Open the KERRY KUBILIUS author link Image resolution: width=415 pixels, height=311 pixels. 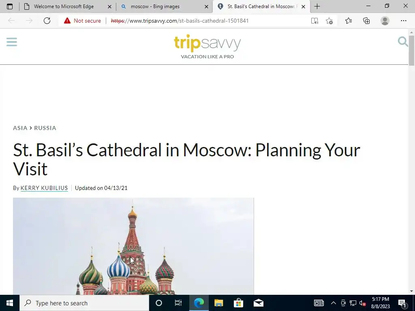coord(44,188)
